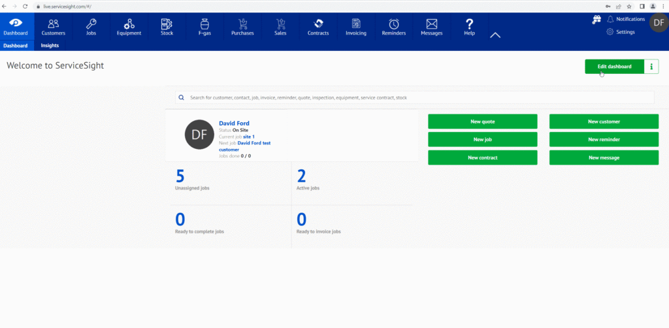Viewport: 669px width, 328px height.
Task: Open the Invoicing section icon
Action: click(x=356, y=24)
